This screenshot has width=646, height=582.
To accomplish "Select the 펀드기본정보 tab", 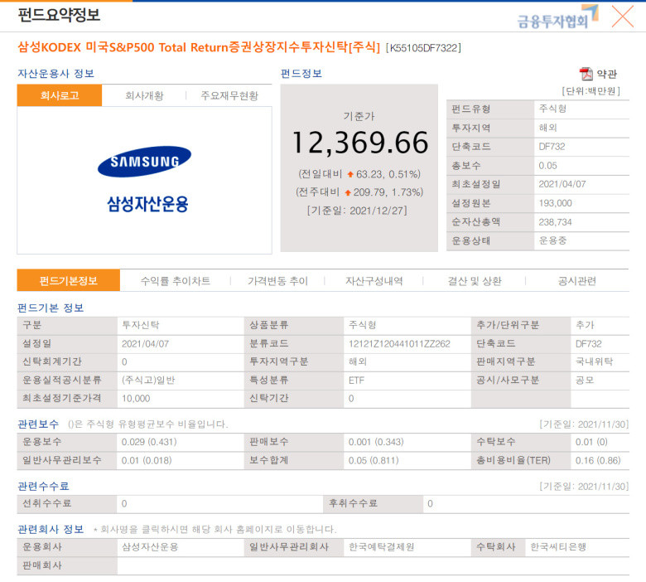I will pyautogui.click(x=69, y=281).
